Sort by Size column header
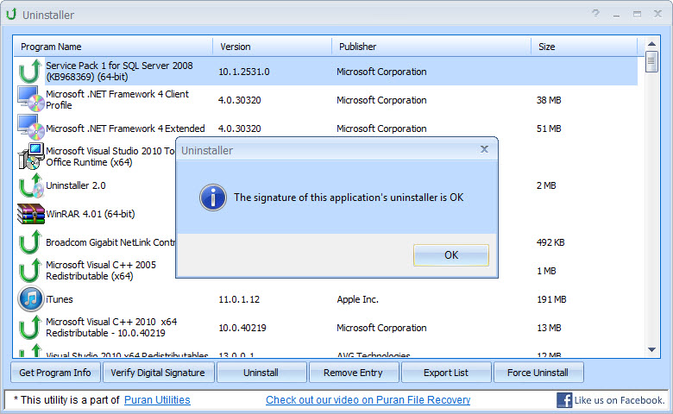Screen dimensions: 673x414 [584, 47]
